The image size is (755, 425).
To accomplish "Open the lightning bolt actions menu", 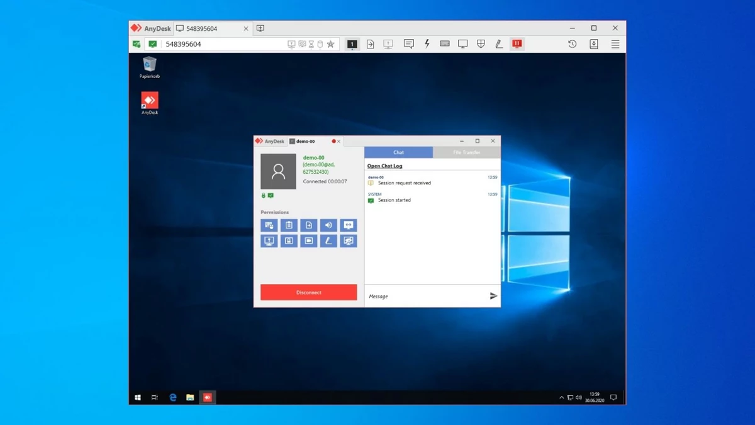I will pos(427,44).
